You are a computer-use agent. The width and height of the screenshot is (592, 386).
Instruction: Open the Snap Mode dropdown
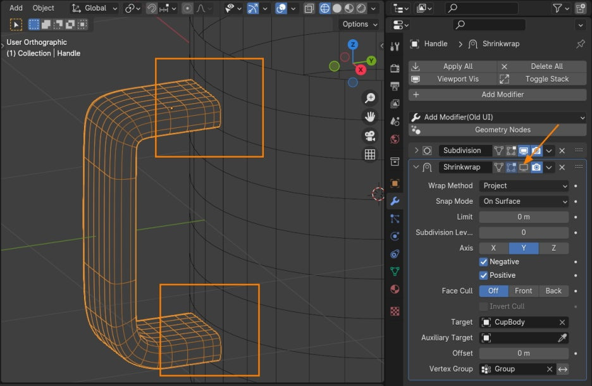tap(524, 201)
